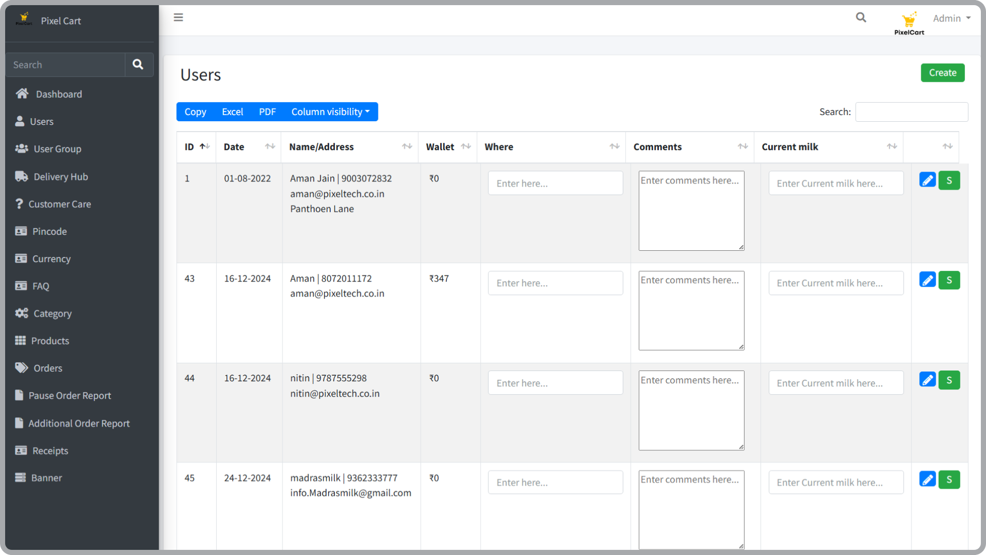Click the Pause Order Report file icon
986x555 pixels.
coord(19,395)
